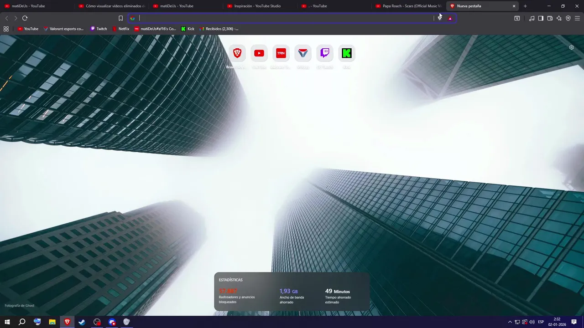Viewport: 584px width, 328px height.
Task: Open Leo AI sparkle icon
Action: 559,18
